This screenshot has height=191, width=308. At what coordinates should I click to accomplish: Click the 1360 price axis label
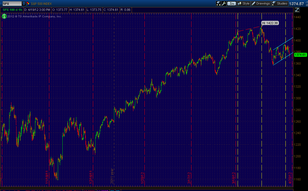click(x=297, y=63)
